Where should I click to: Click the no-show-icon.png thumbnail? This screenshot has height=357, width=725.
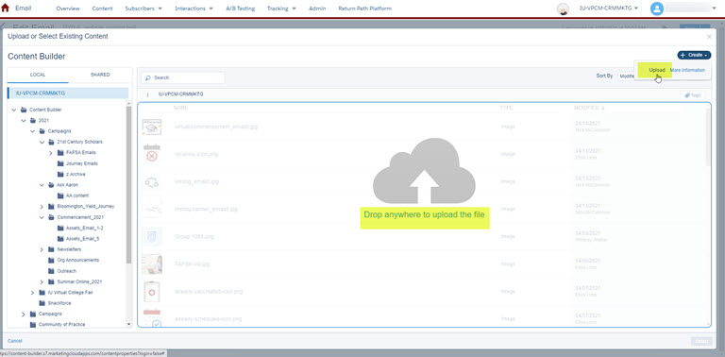(x=152, y=154)
